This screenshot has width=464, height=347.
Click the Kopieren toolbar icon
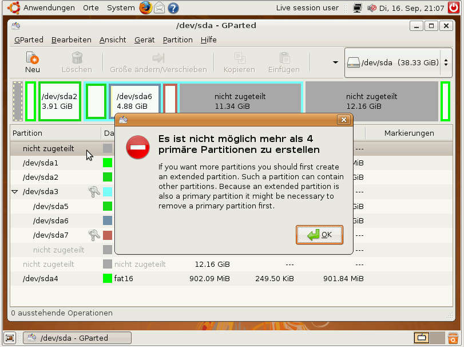(239, 58)
